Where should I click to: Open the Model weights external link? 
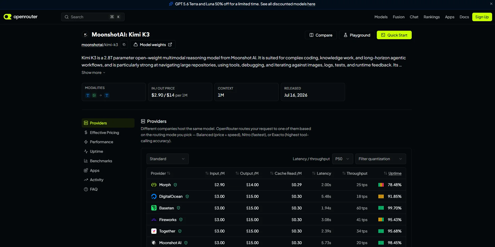153,44
